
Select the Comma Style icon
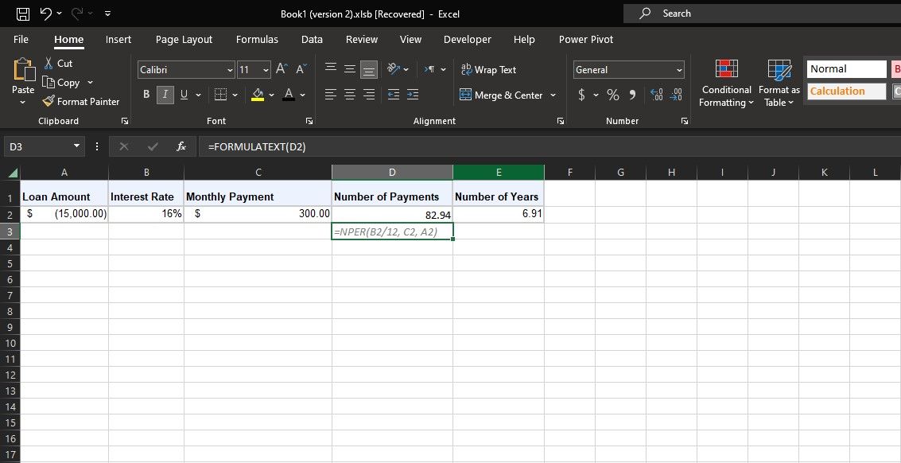[632, 95]
